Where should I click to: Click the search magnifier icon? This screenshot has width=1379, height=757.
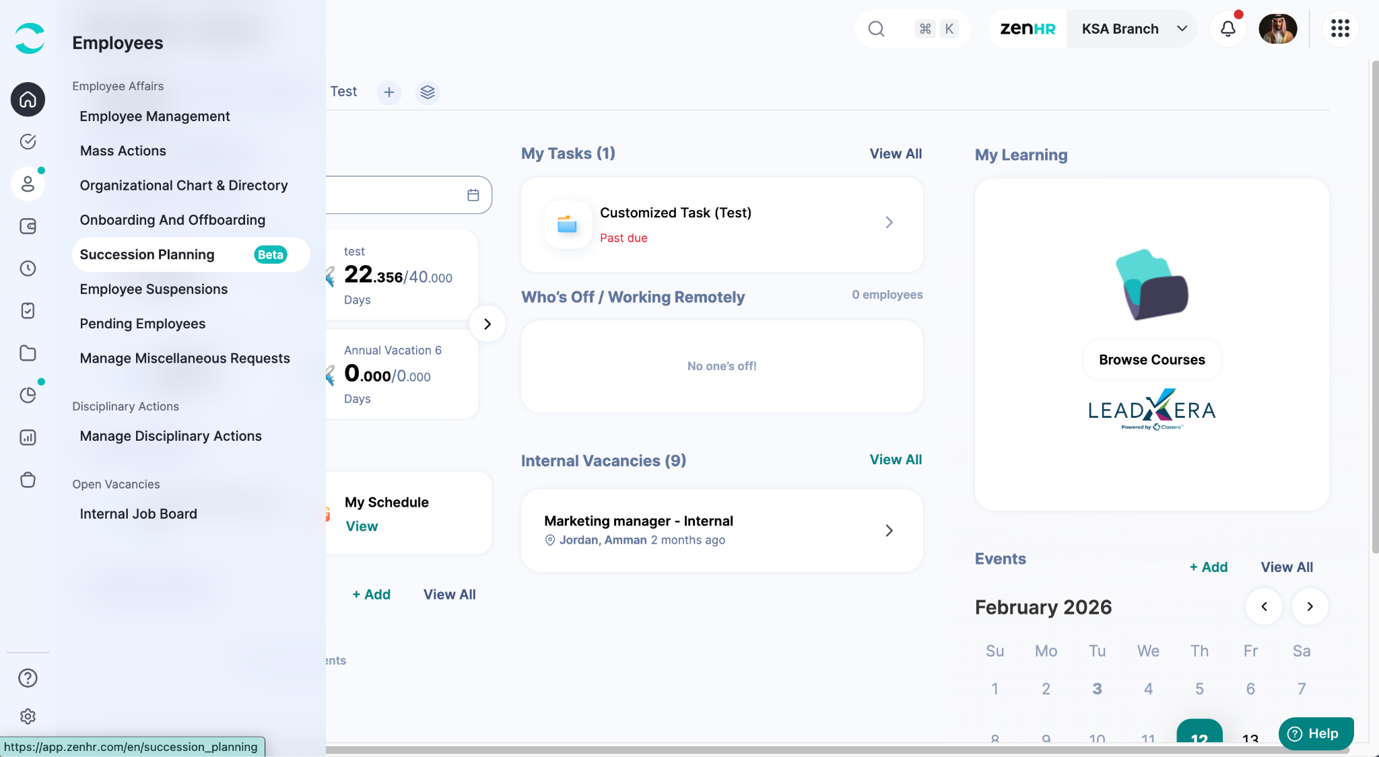click(x=876, y=29)
